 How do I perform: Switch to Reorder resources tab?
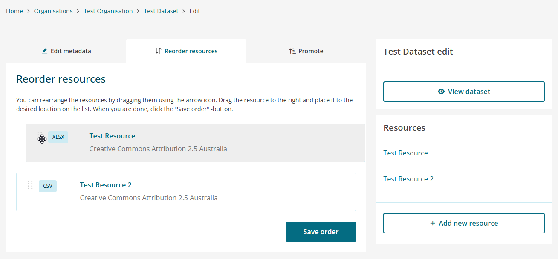click(x=186, y=51)
